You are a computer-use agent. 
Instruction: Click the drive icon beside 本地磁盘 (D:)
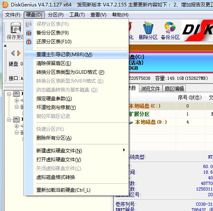[x=131, y=122]
